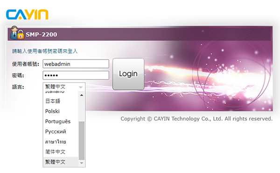
Task: Open the language combo box showing 繁體中文
Action: tap(64, 87)
